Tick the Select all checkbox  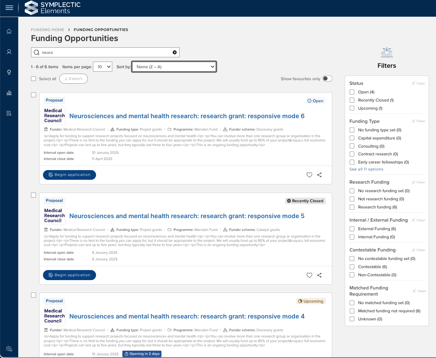pos(34,79)
